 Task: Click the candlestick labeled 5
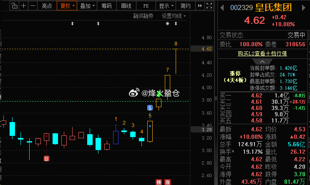tap(150, 131)
